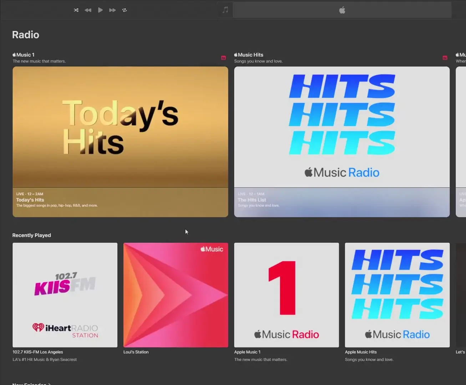Play Loui's Station artwork
The width and height of the screenshot is (466, 385).
tap(176, 295)
